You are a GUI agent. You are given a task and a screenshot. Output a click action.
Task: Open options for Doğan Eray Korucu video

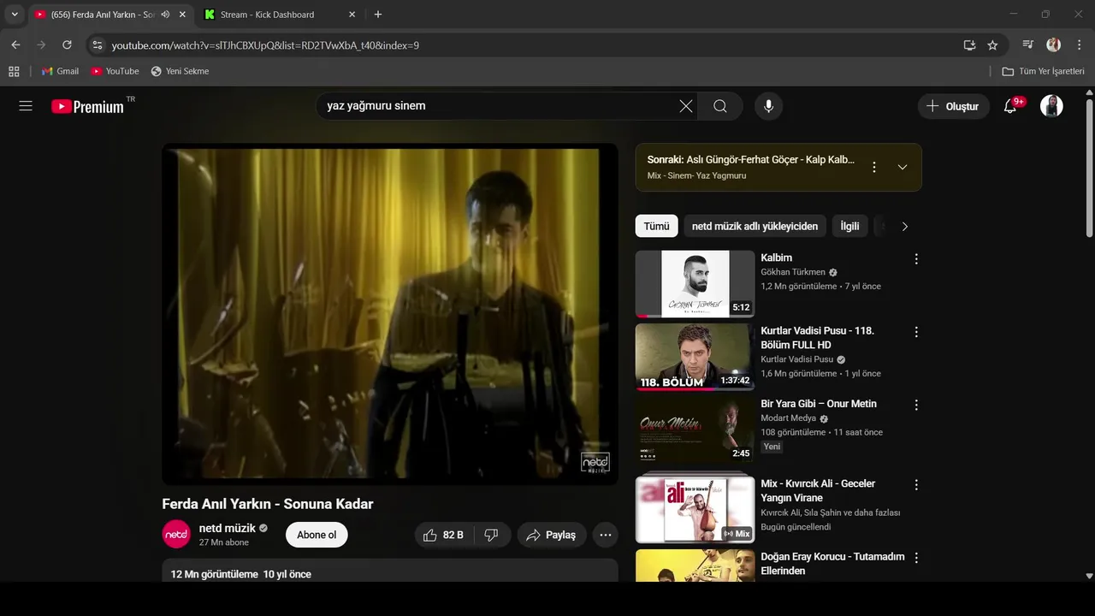pyautogui.click(x=916, y=558)
